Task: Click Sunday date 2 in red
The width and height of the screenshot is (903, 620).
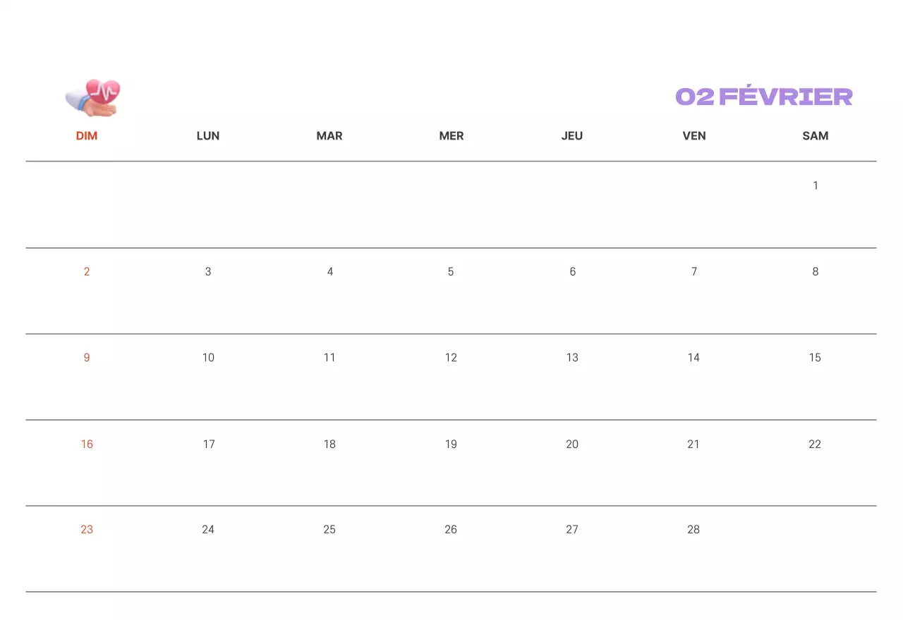Action: click(x=87, y=272)
